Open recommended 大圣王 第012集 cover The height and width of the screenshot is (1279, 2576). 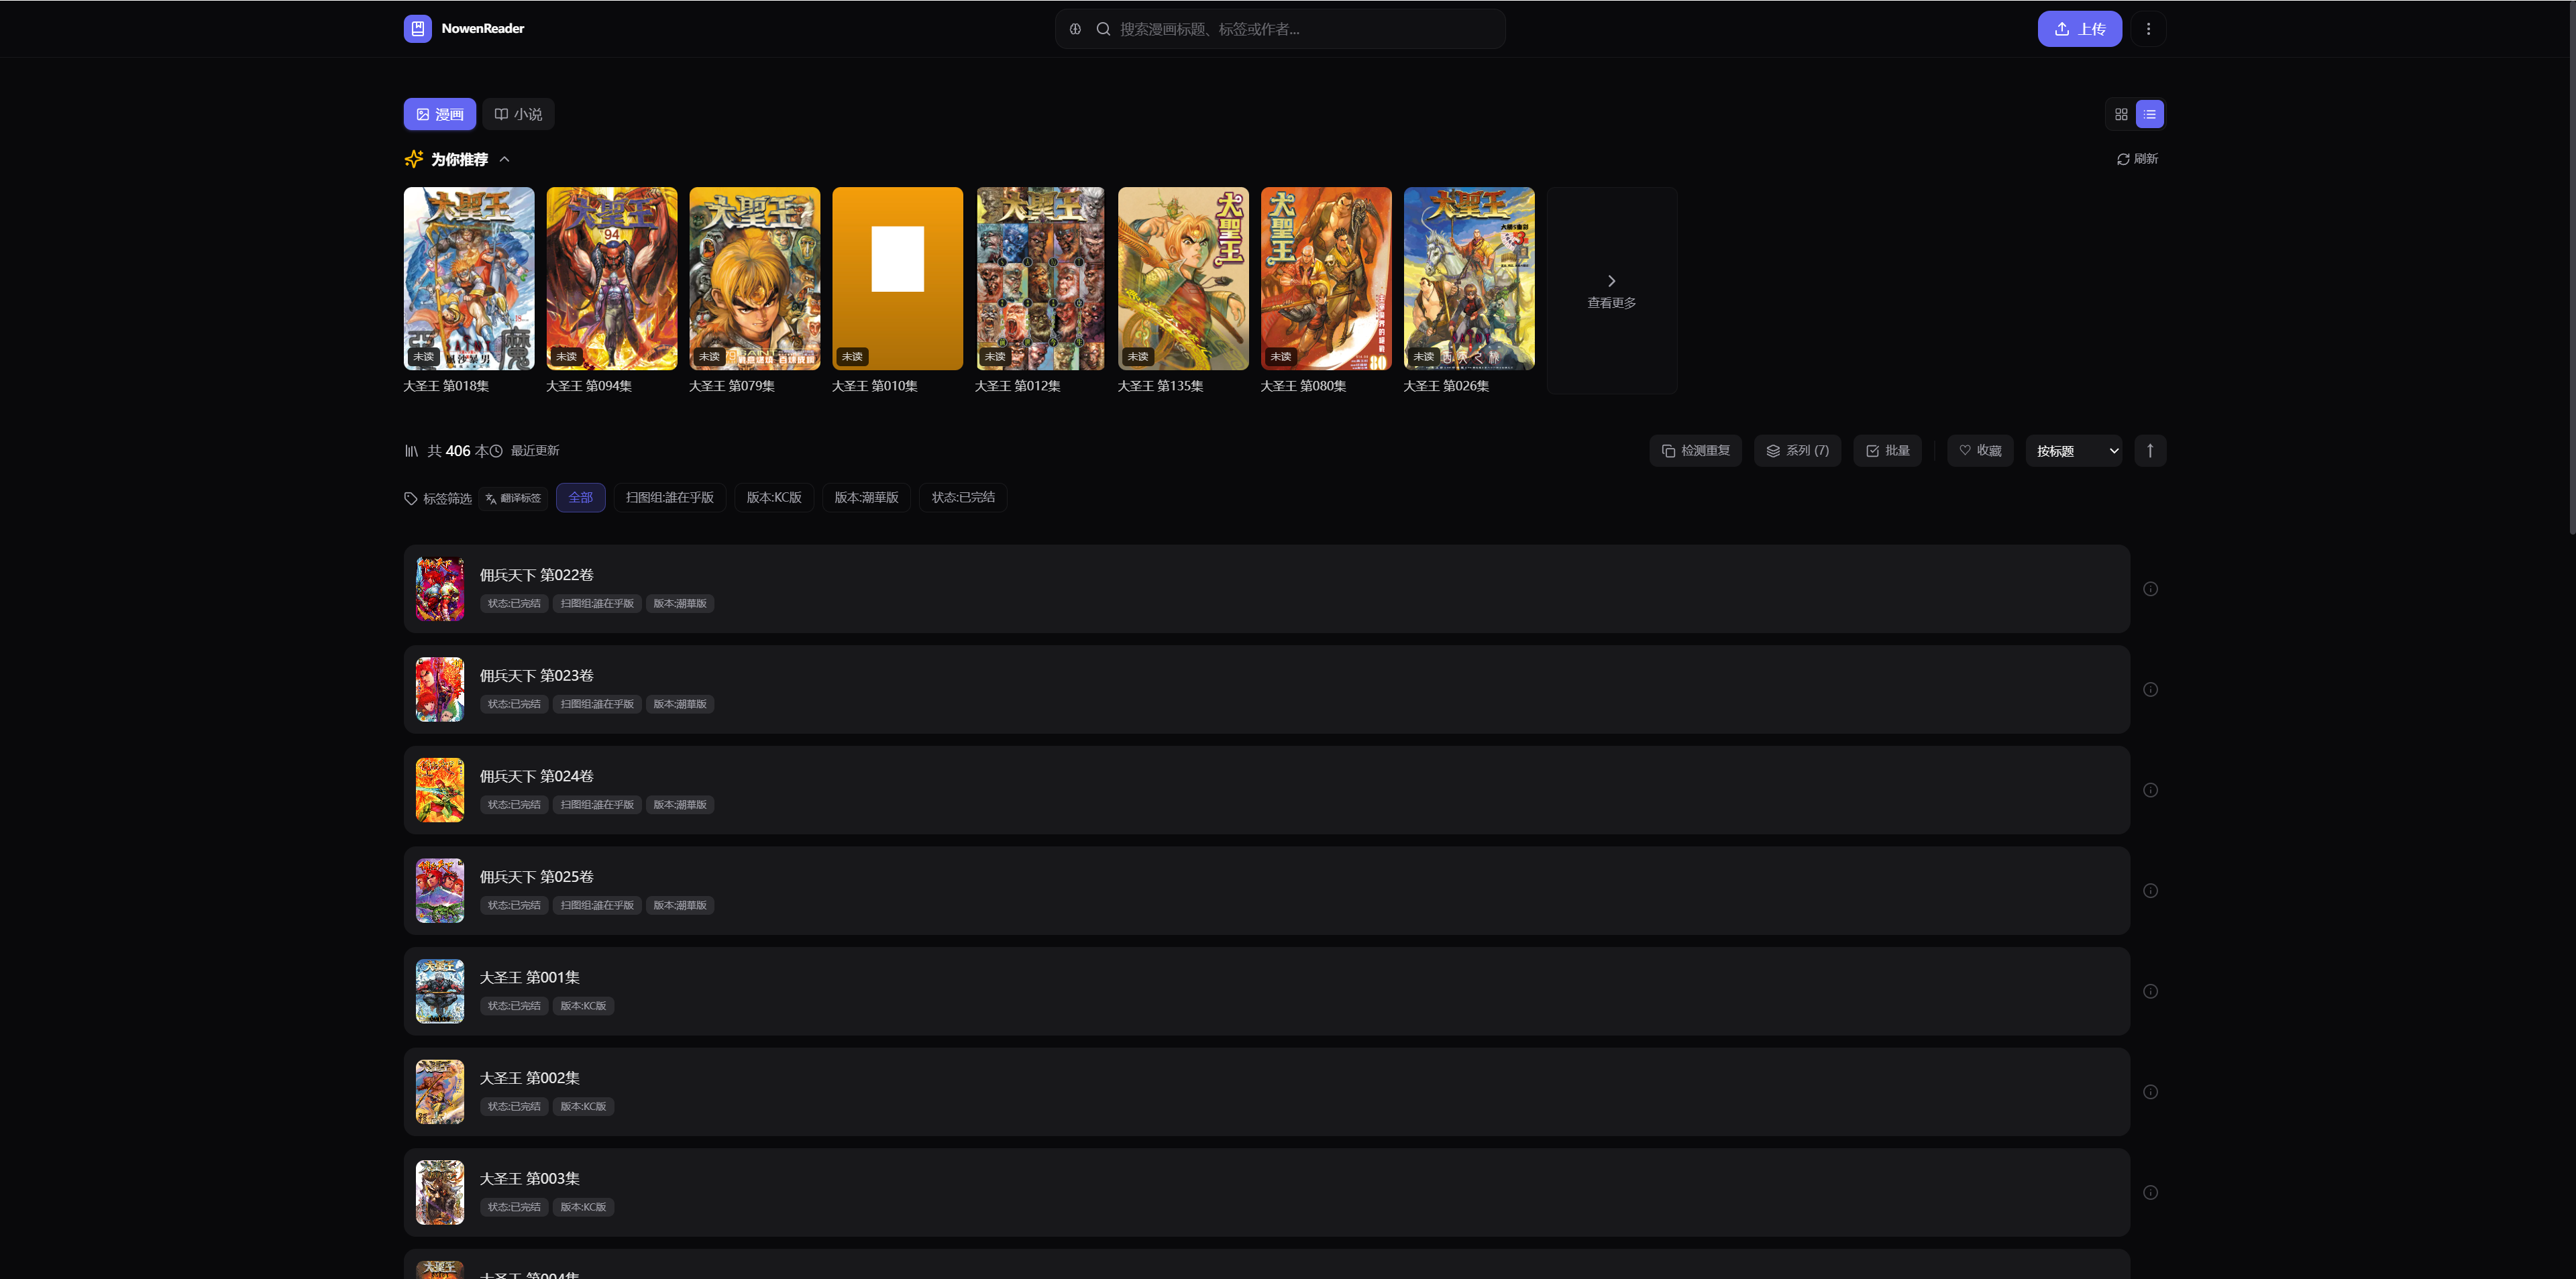tap(1041, 278)
